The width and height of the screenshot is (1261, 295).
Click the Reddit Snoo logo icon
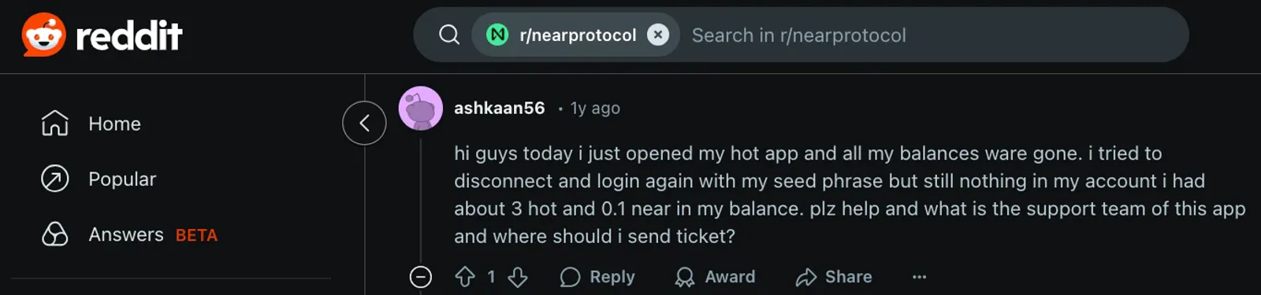(43, 35)
